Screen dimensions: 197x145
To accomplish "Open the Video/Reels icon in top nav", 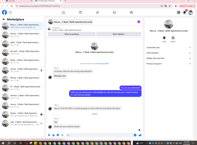I will click(80, 13).
